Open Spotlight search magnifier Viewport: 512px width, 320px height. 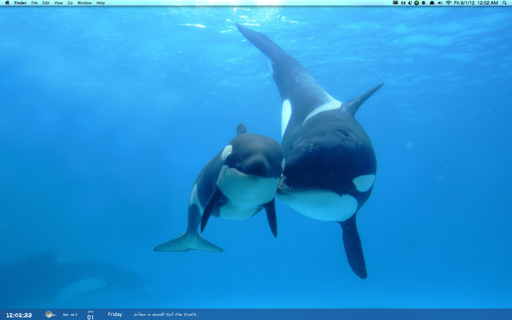point(505,3)
